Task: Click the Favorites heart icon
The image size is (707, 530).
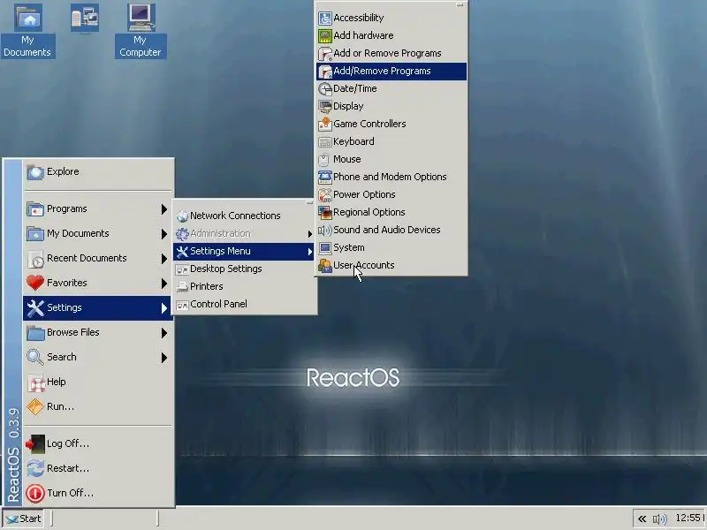Action: tap(35, 283)
